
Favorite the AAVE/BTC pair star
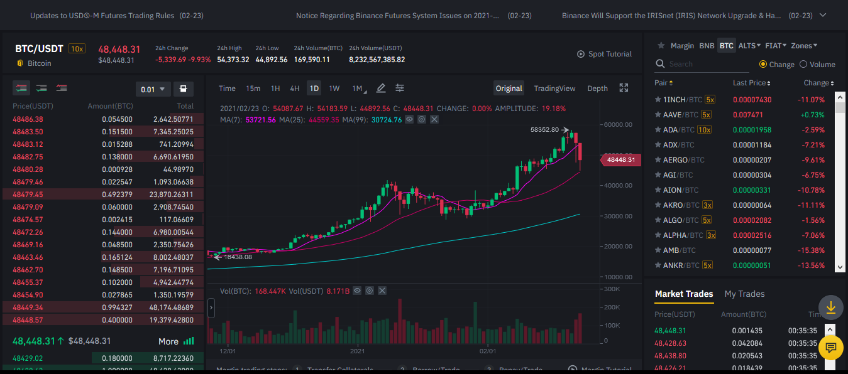657,115
